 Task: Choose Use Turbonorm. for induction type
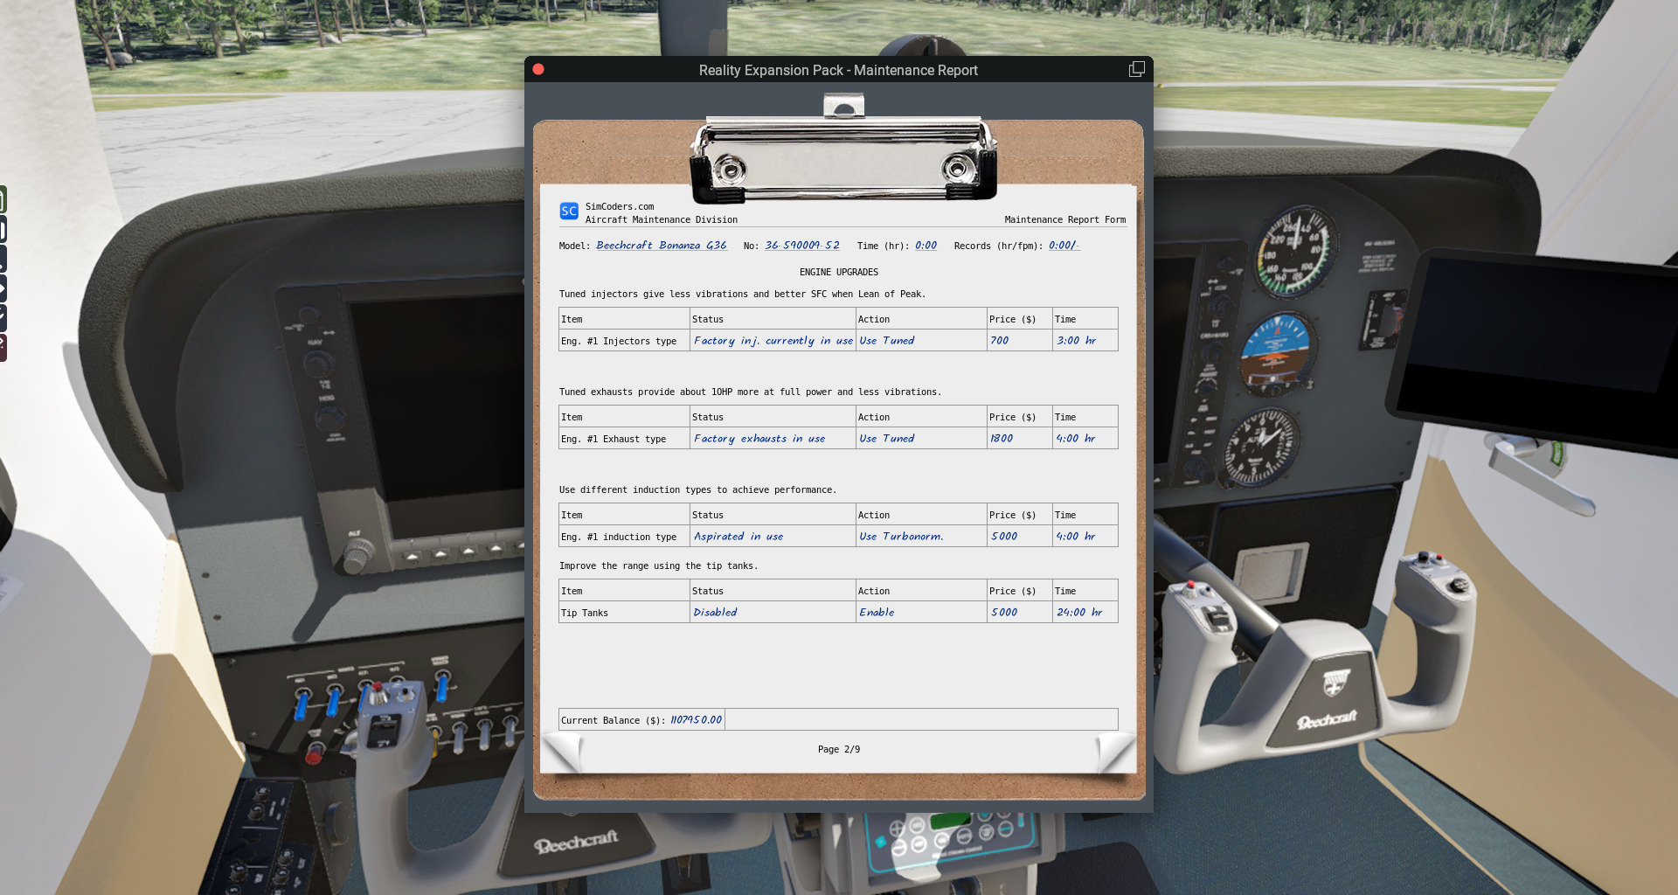coord(901,537)
